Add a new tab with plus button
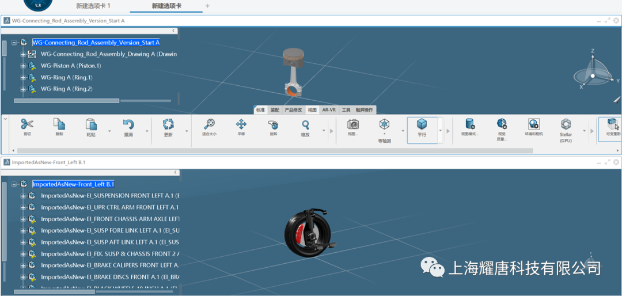 (x=207, y=6)
